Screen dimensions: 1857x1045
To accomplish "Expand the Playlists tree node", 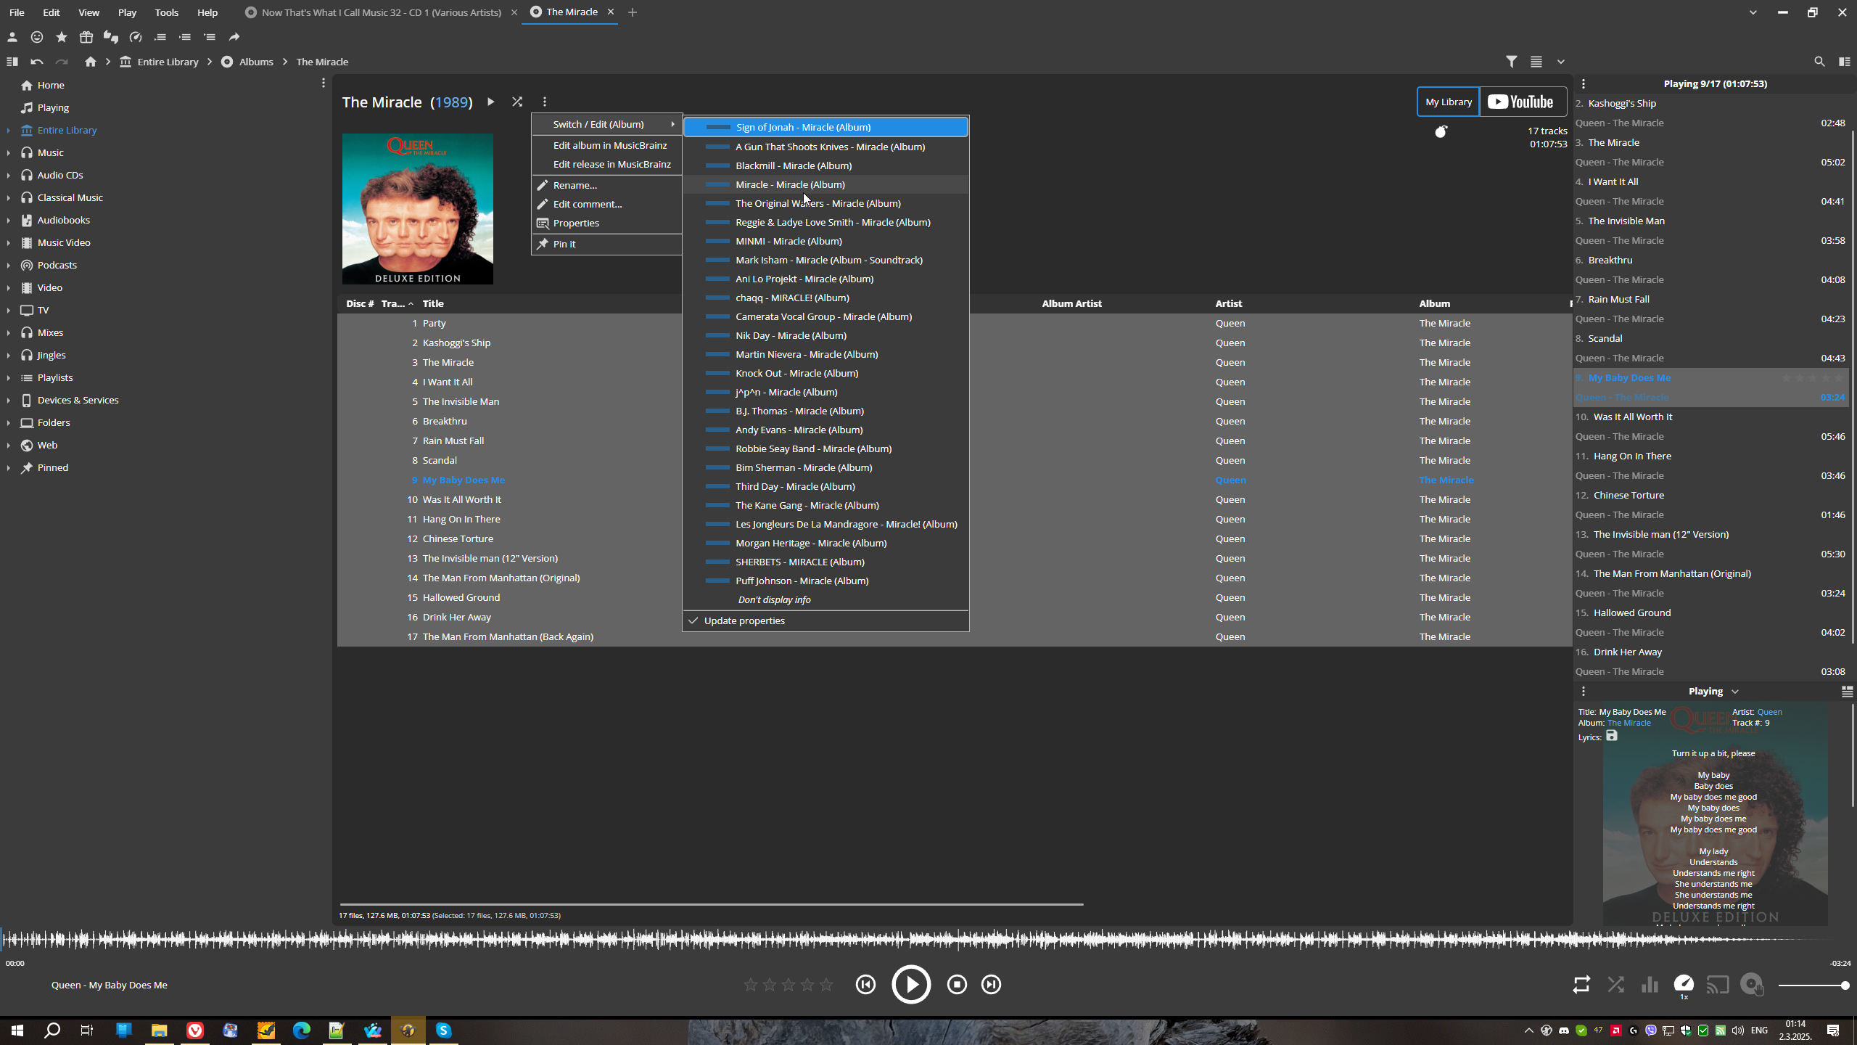I will coord(8,378).
